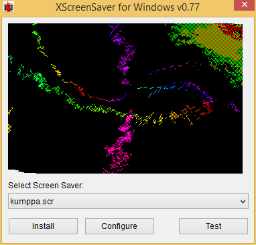The width and height of the screenshot is (256, 245).
Task: Click the Test button
Action: click(x=213, y=226)
